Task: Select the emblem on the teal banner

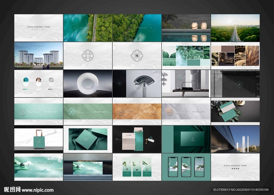Action: coord(23,112)
